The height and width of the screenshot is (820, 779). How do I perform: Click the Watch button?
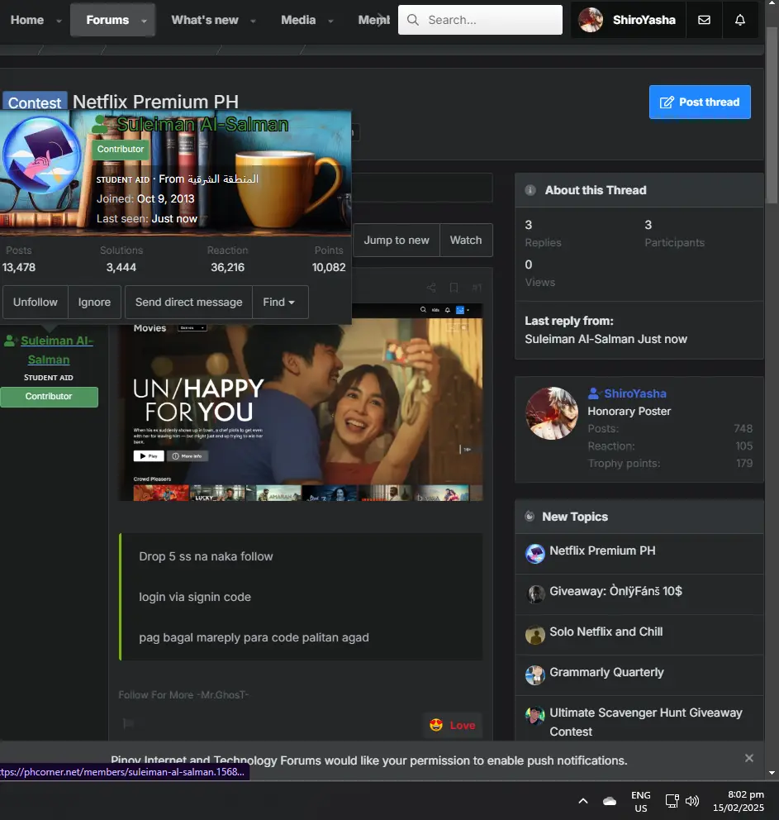coord(466,240)
